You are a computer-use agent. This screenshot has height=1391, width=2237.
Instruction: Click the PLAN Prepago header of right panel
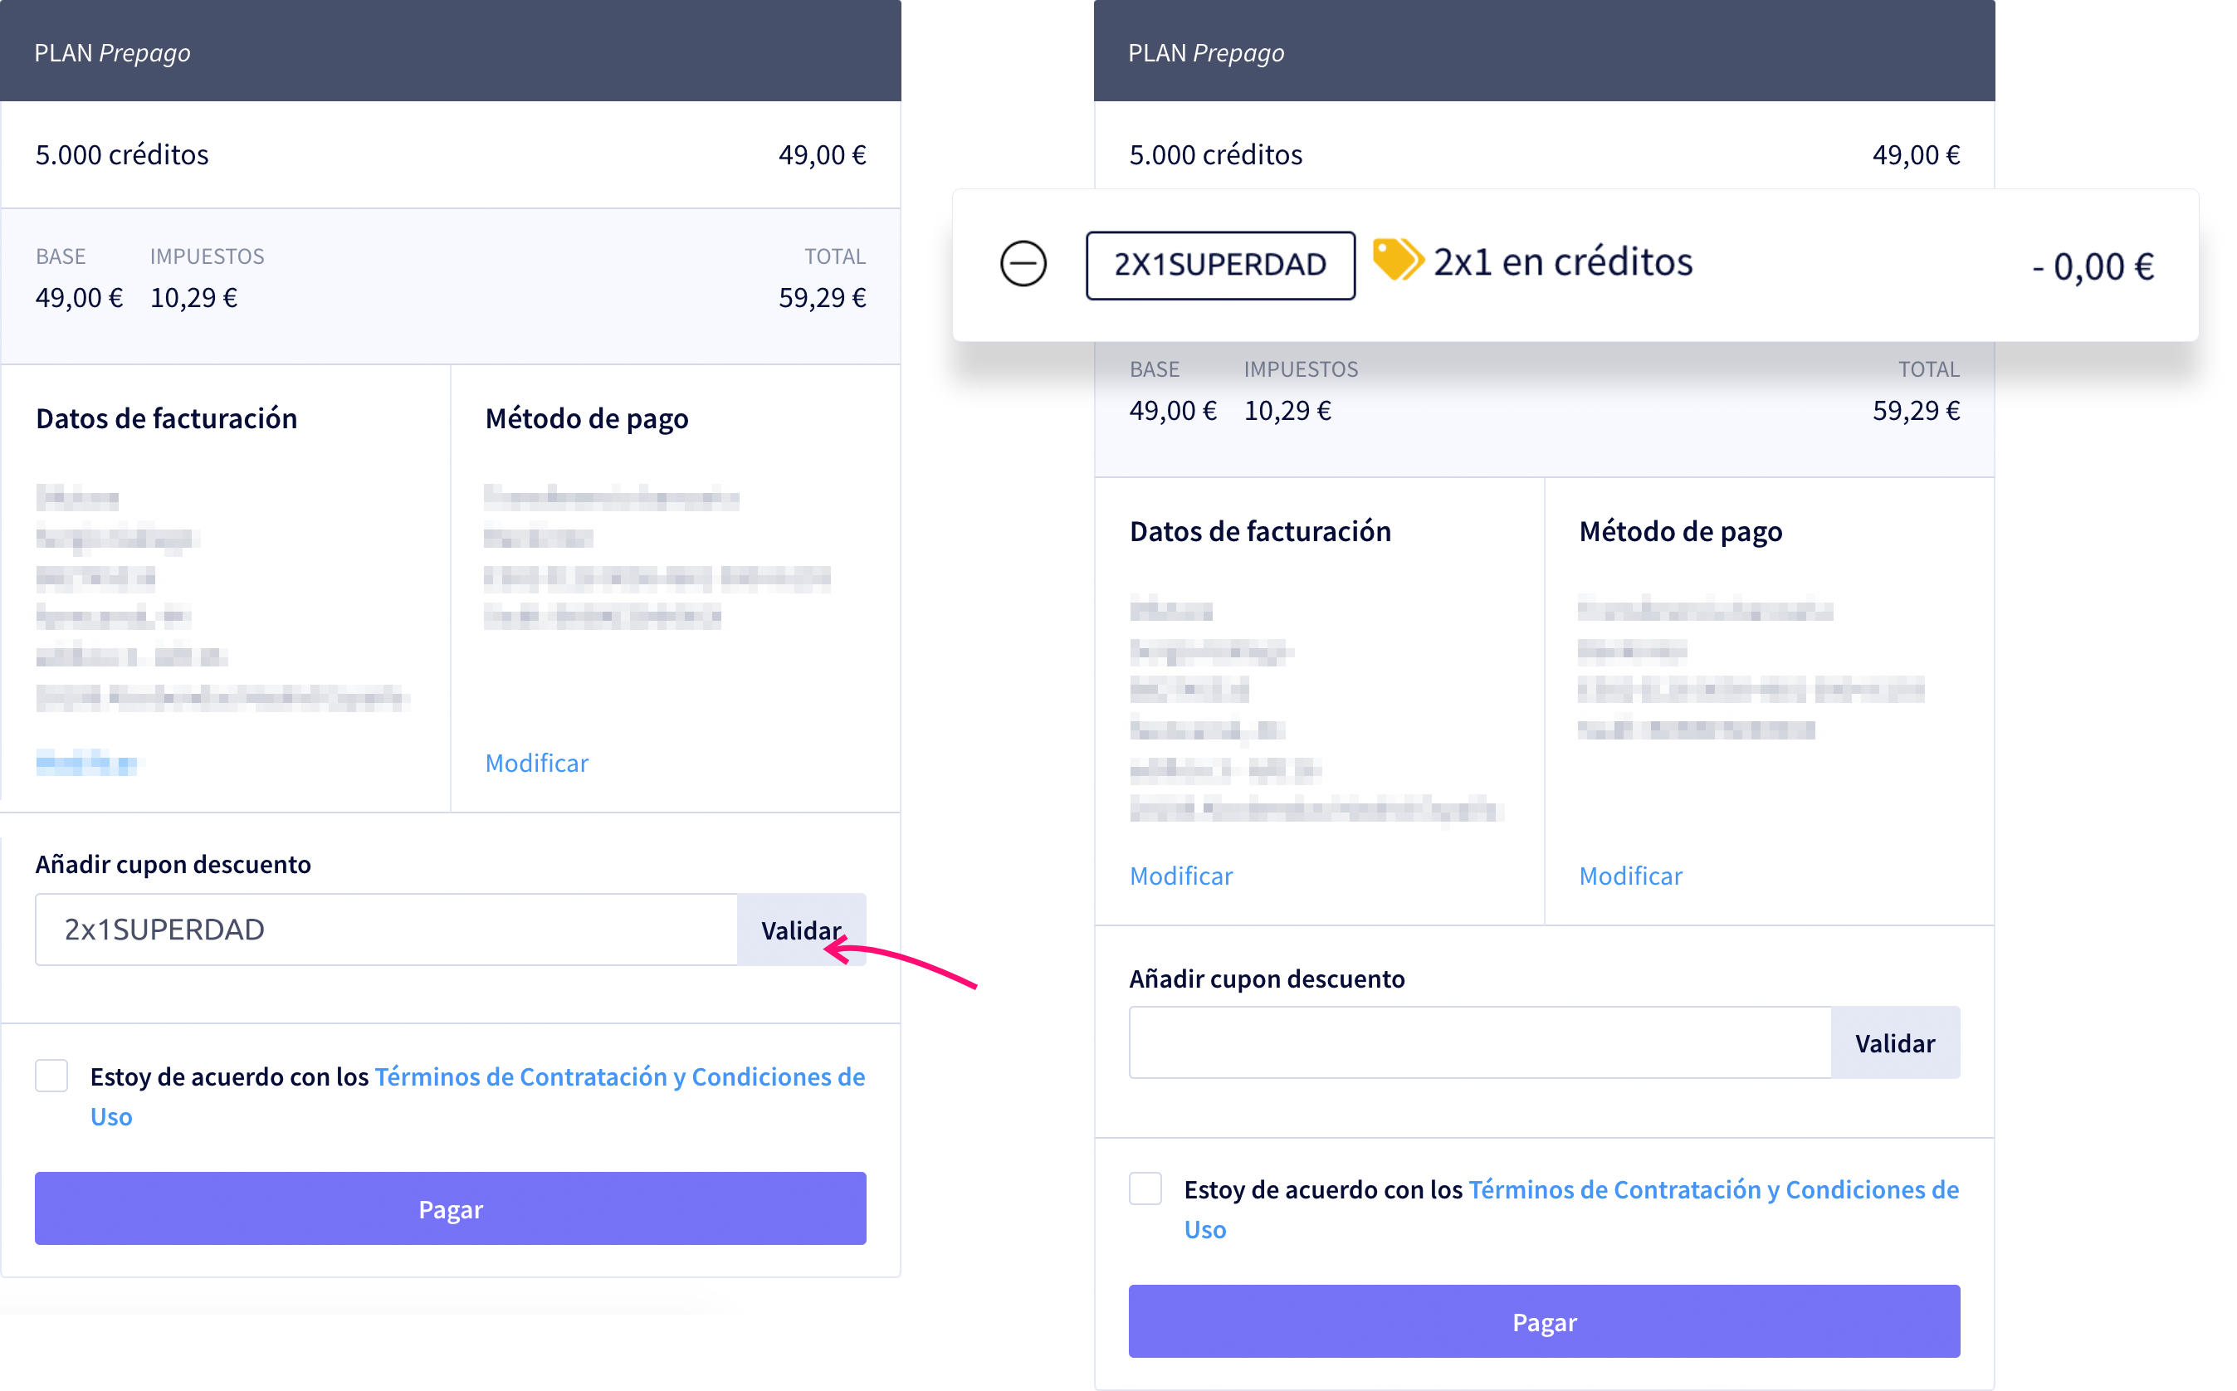(x=1545, y=51)
